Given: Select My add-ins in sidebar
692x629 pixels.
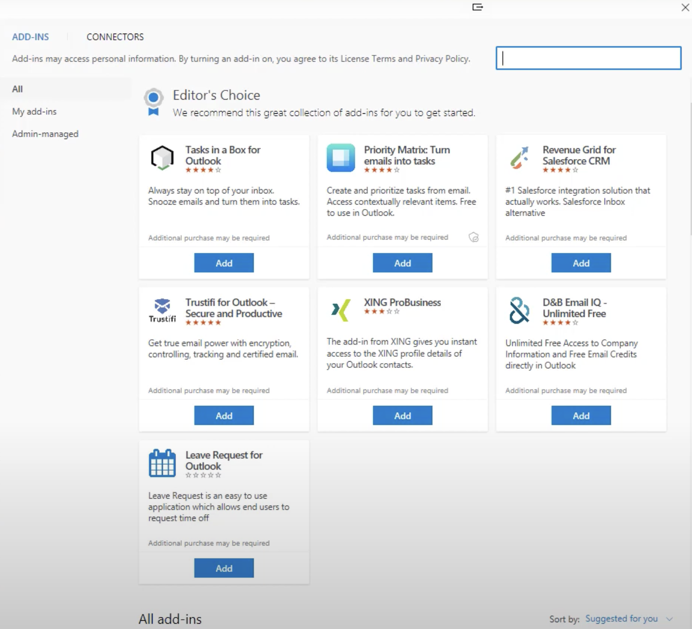Looking at the screenshot, I should [34, 111].
